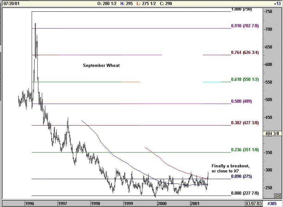This screenshot has width=283, height=207.
Task: Click the 600 price axis tick
Action: tap(268, 65)
